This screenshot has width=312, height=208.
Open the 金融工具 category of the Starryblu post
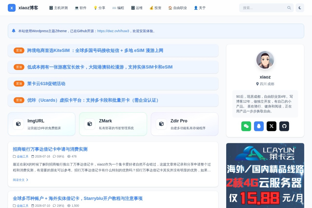[23, 206]
